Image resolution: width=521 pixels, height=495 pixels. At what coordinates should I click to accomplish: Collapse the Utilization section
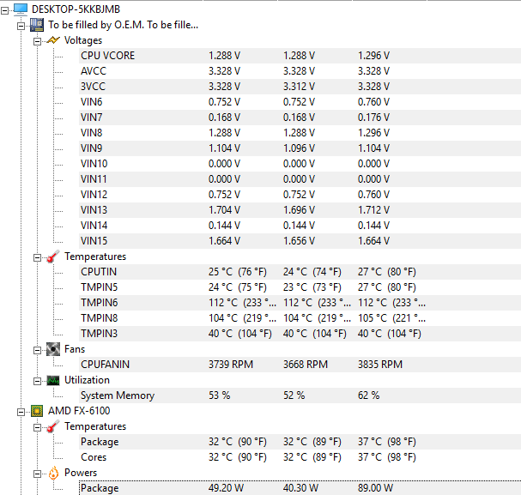(37, 382)
